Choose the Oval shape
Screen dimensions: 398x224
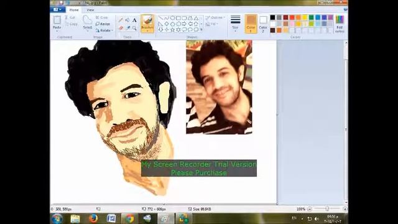pyautogui.click(x=172, y=18)
